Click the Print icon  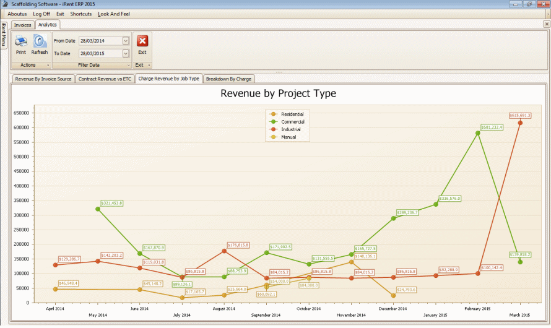(x=20, y=41)
